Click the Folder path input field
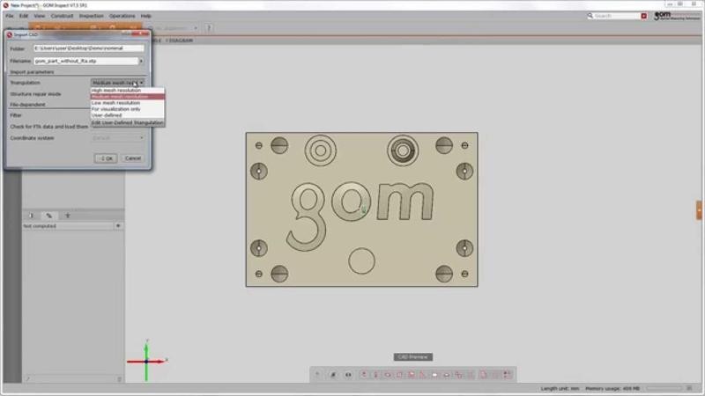This screenshot has height=396, width=705. click(x=87, y=48)
